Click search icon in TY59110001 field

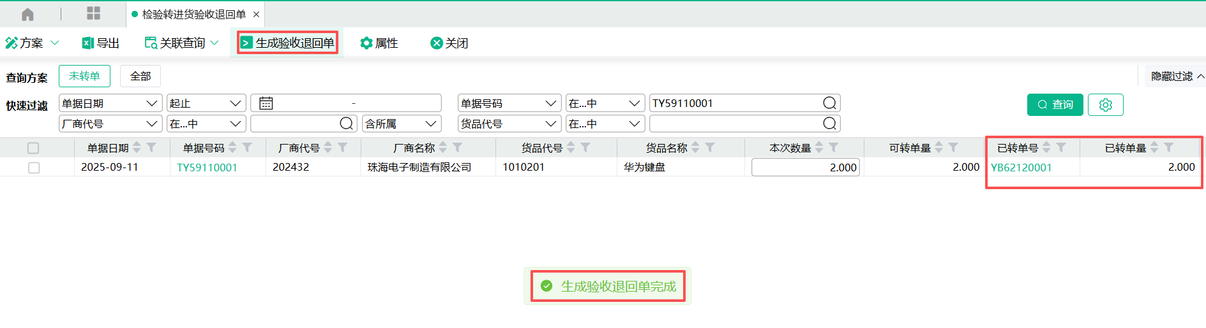click(x=829, y=103)
